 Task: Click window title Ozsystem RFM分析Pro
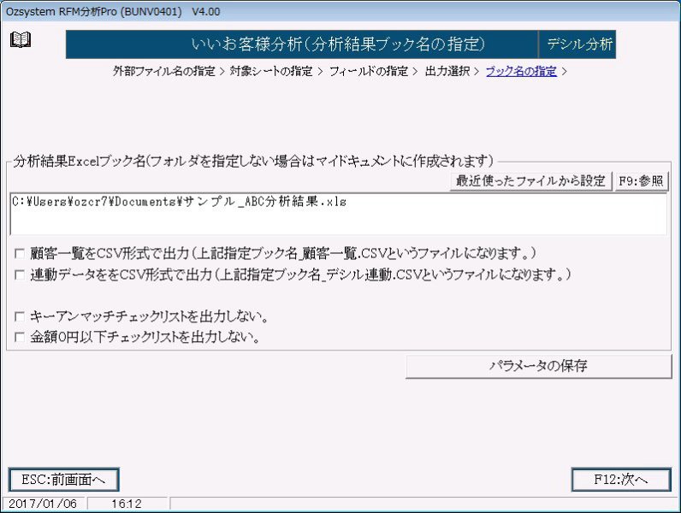click(x=113, y=11)
